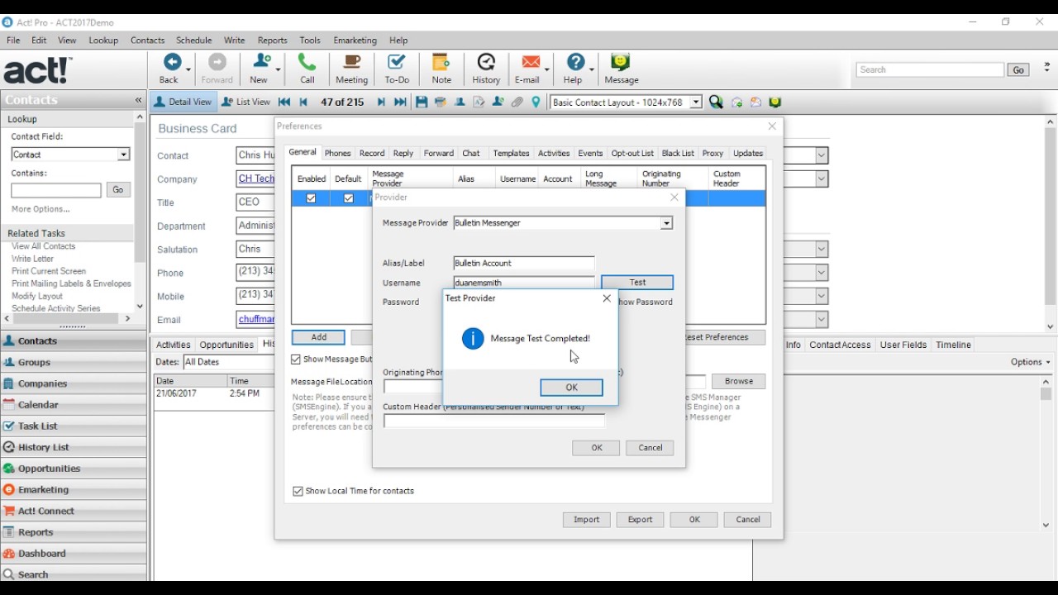Click the map pin icon
Image resolution: width=1058 pixels, height=595 pixels.
click(536, 102)
